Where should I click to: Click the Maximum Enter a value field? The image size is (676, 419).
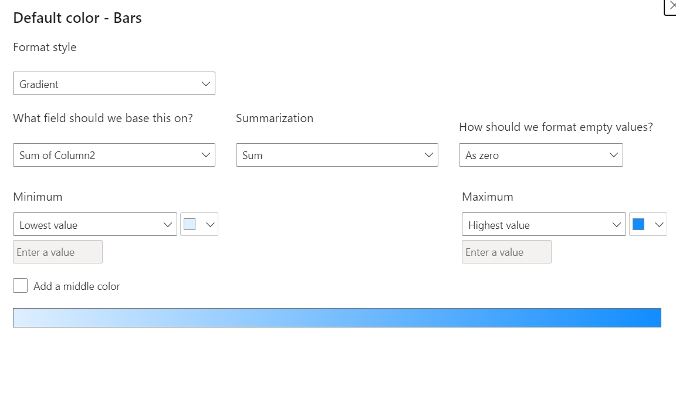tap(506, 252)
